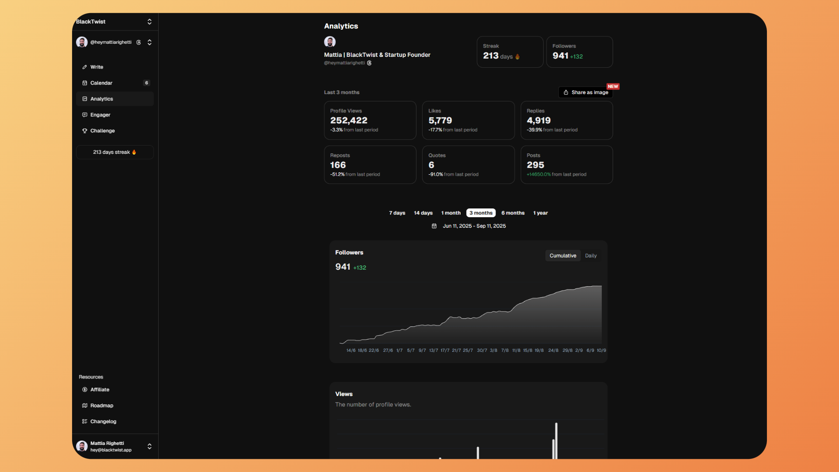This screenshot has height=472, width=839.
Task: Select the 14 days period tab
Action: point(423,213)
